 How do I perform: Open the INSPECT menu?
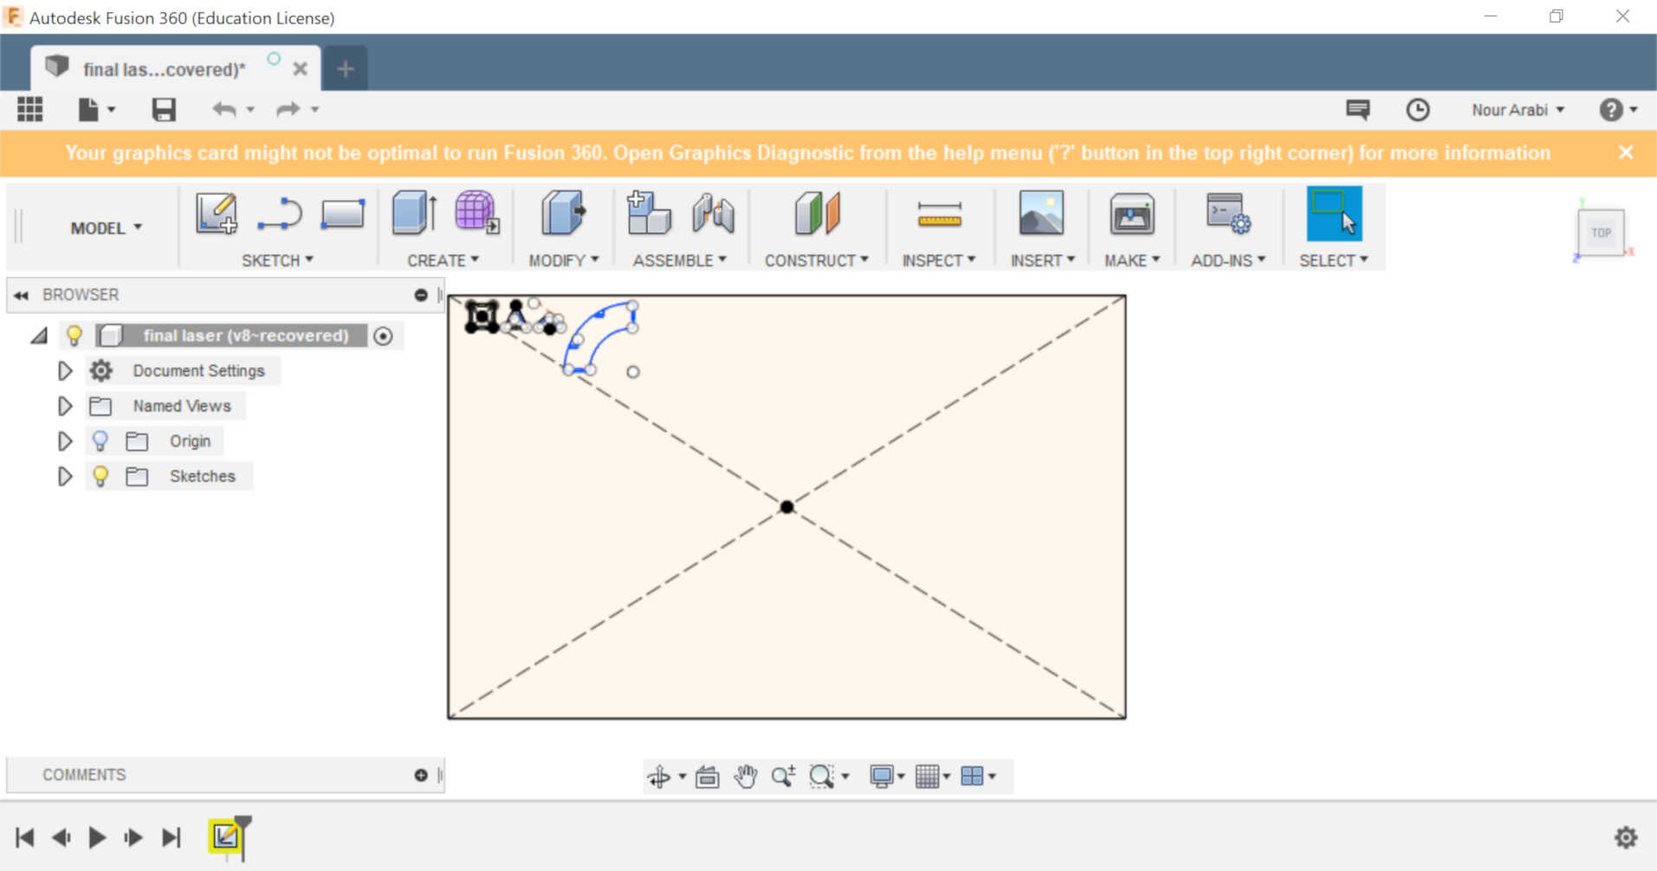939,260
